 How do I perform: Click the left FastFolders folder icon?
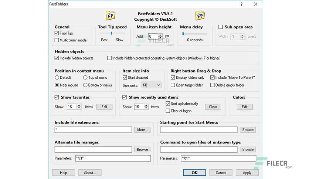tap(111, 16)
